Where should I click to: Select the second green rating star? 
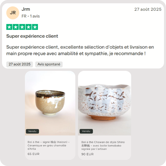(x=16, y=27)
